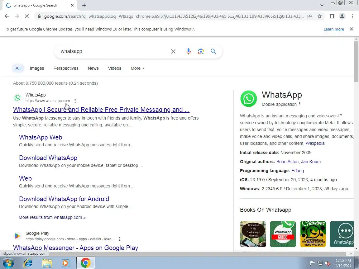
Task: Open Download WhatsApp for Android sitelink
Action: point(64,199)
